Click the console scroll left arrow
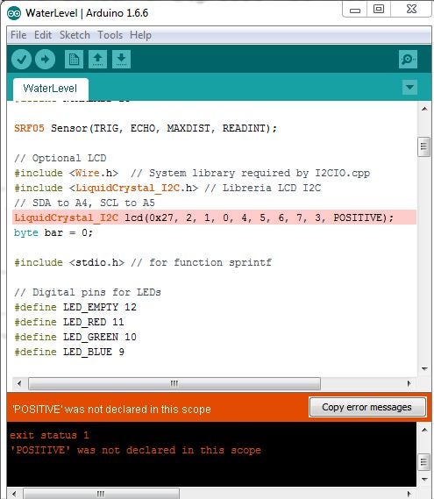The height and width of the screenshot is (499, 434). (15, 494)
